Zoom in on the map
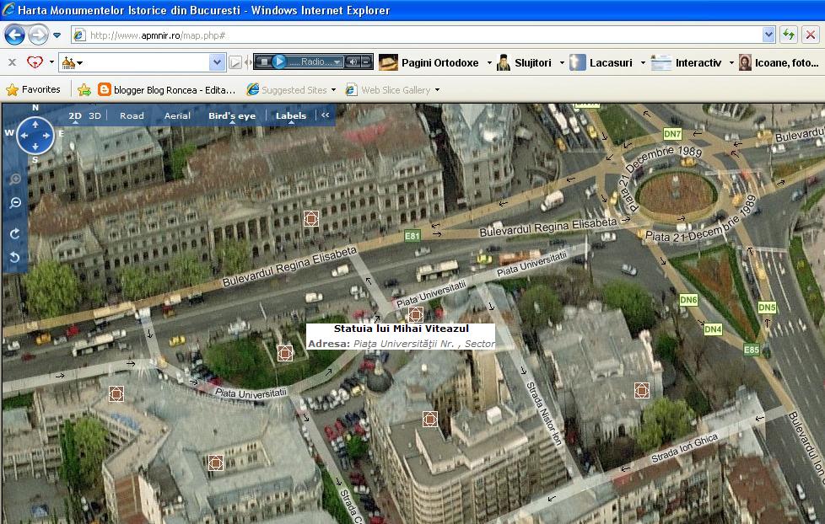 tap(14, 179)
